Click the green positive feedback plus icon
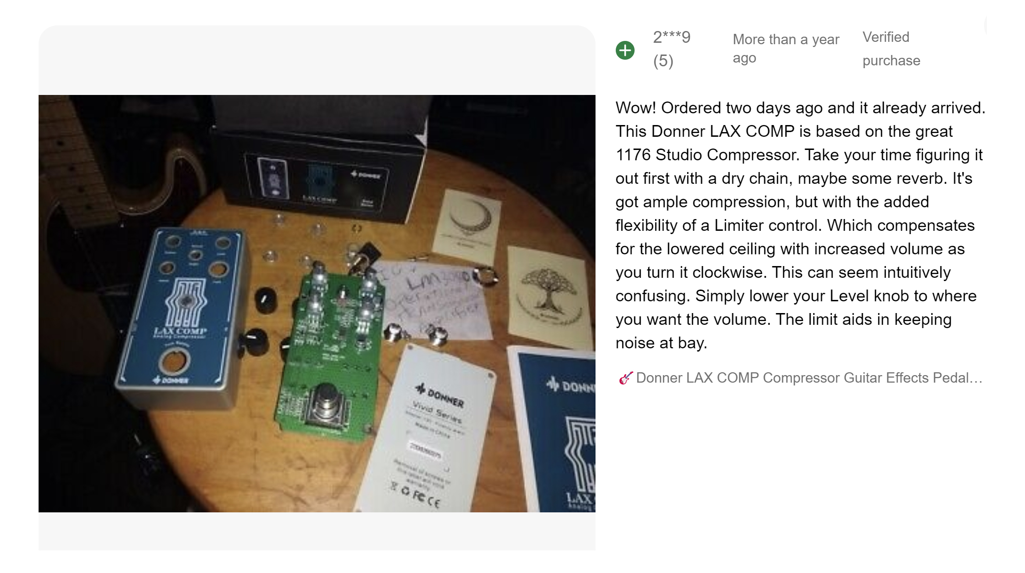The width and height of the screenshot is (1025, 573). [x=625, y=50]
